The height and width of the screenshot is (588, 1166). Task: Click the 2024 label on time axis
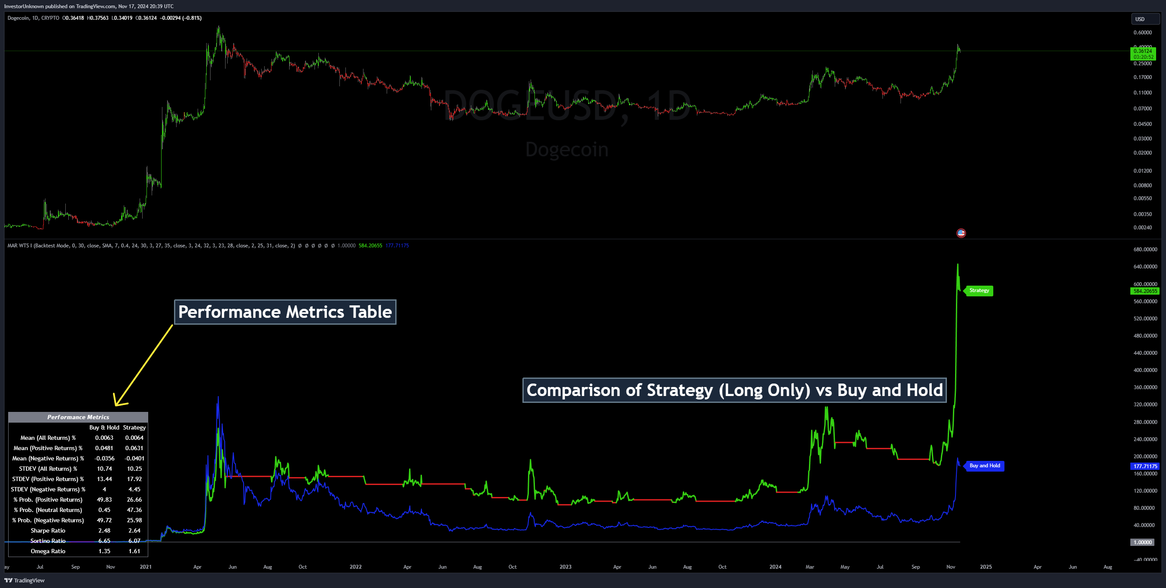(x=775, y=567)
